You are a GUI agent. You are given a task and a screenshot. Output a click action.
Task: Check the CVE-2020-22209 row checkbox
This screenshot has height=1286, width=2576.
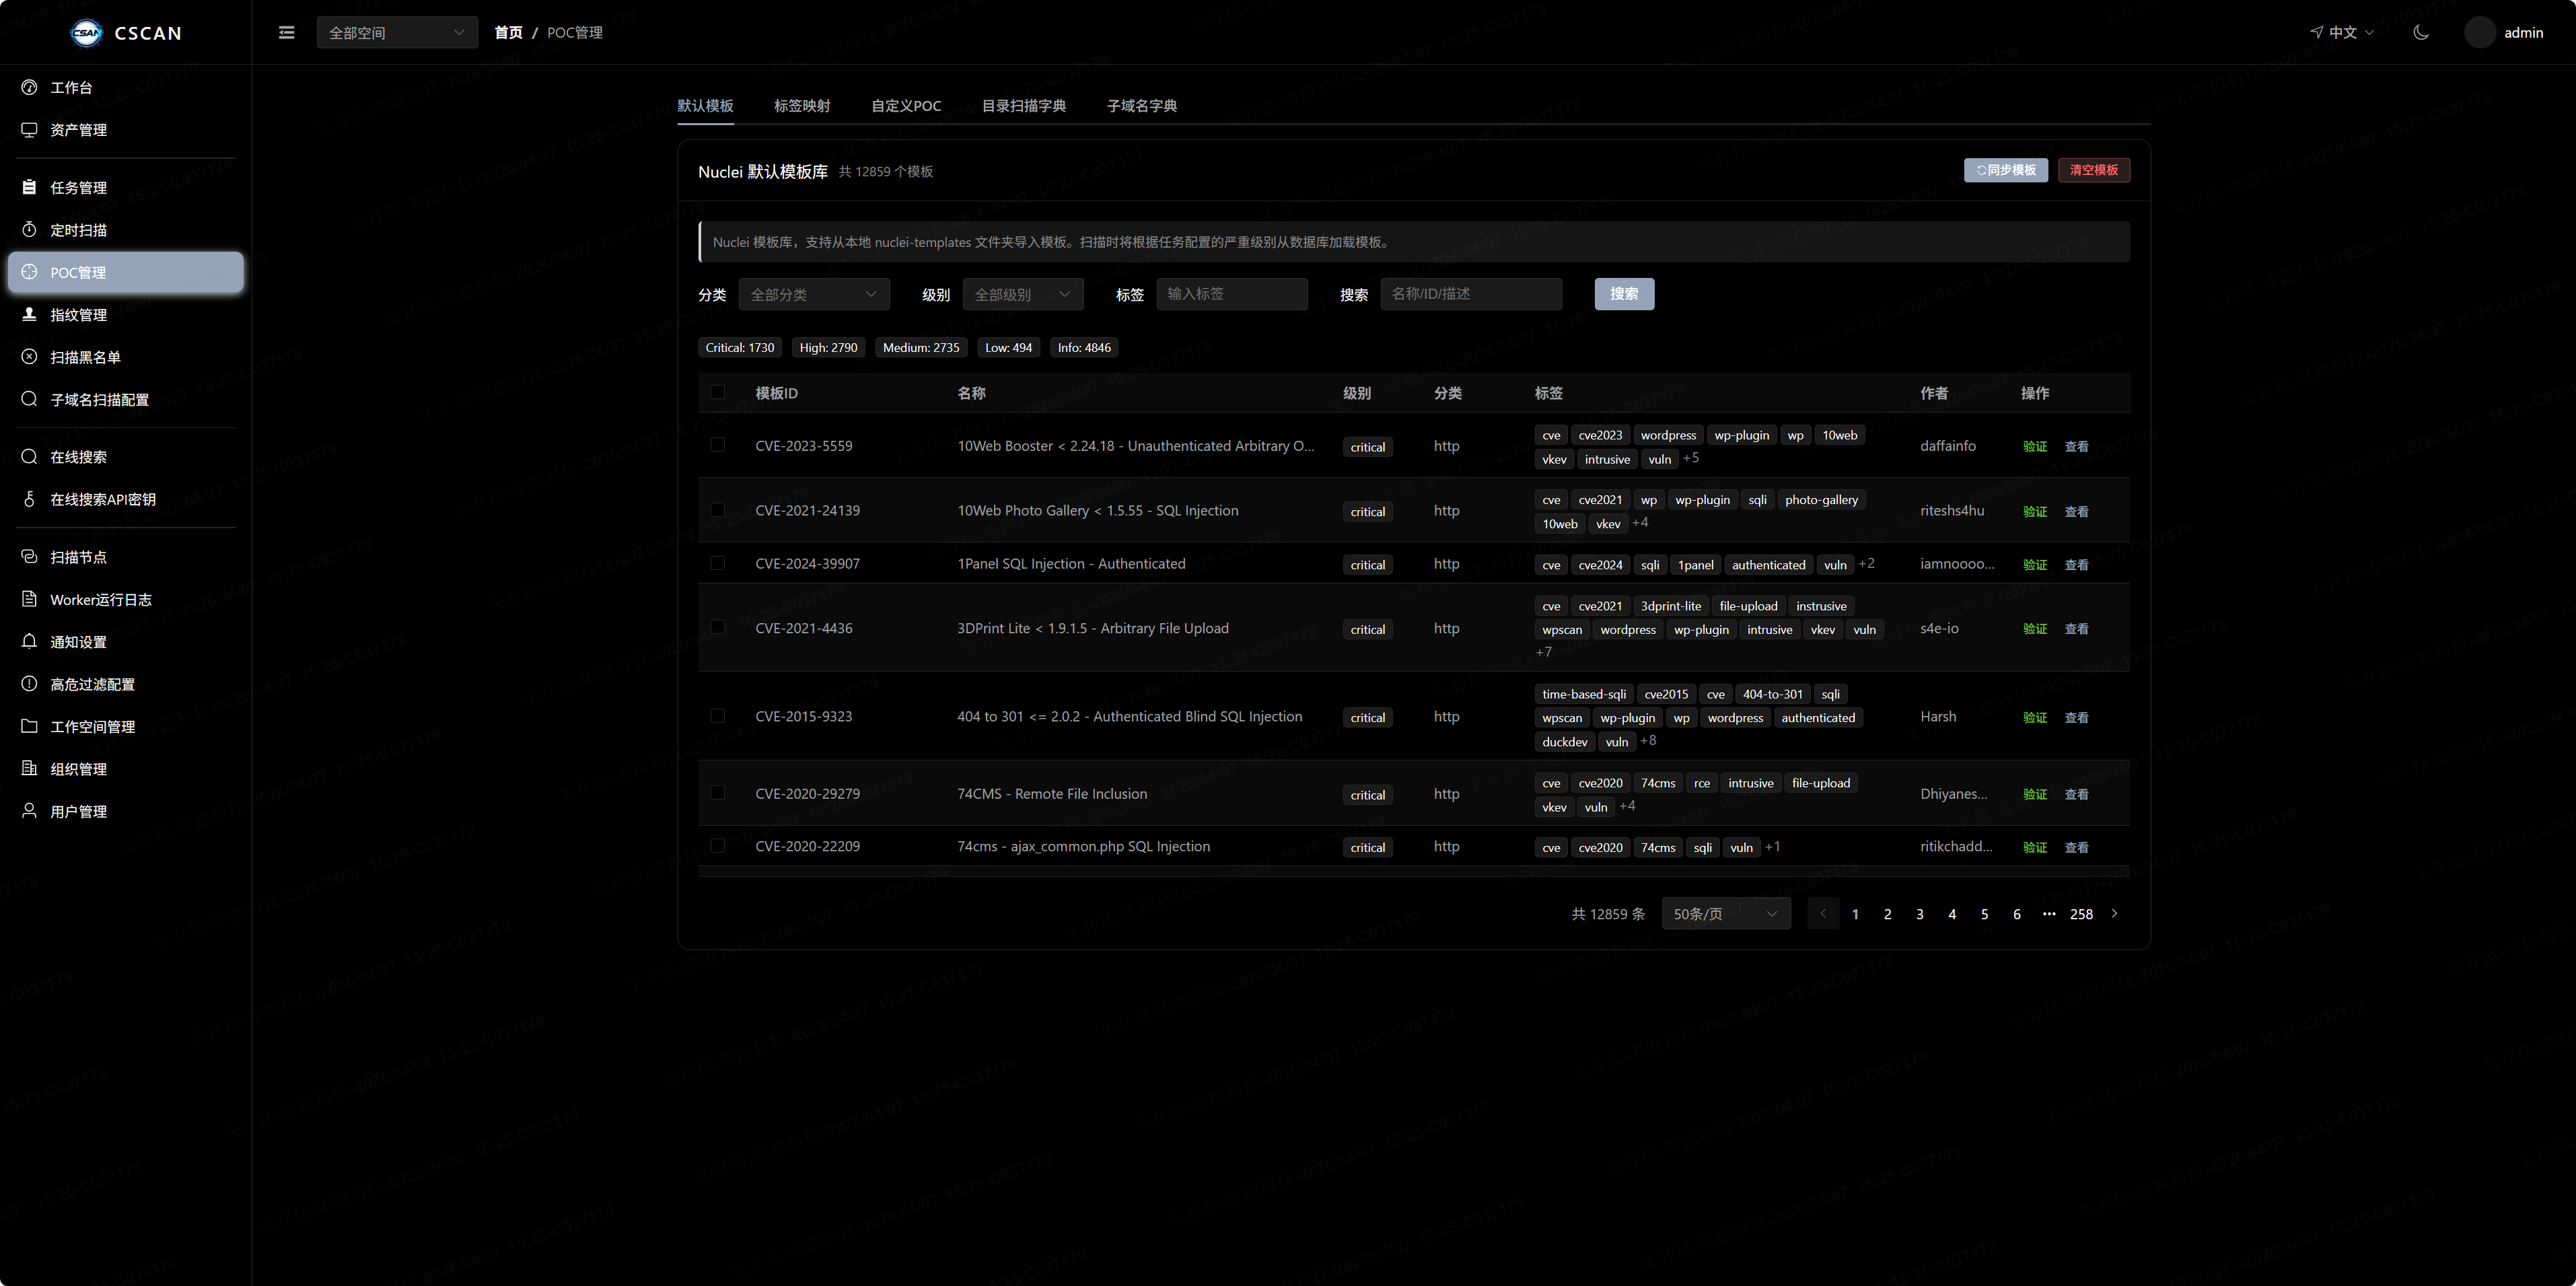point(717,846)
